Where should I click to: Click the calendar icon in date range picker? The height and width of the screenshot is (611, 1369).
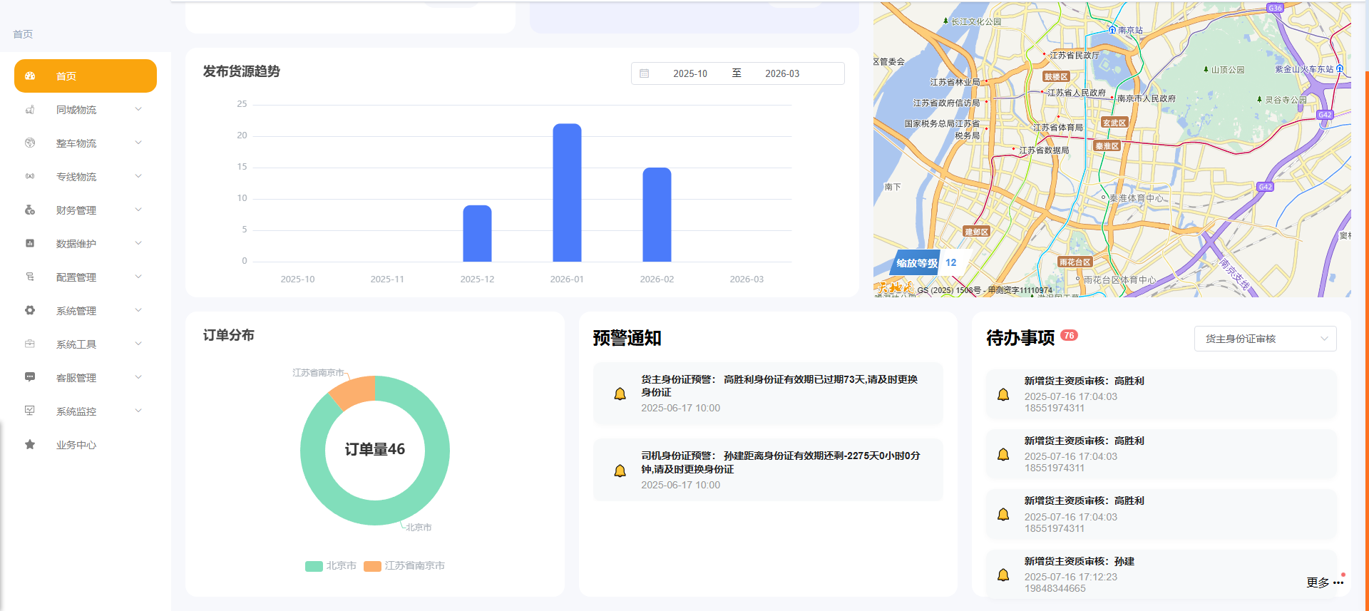tap(645, 73)
